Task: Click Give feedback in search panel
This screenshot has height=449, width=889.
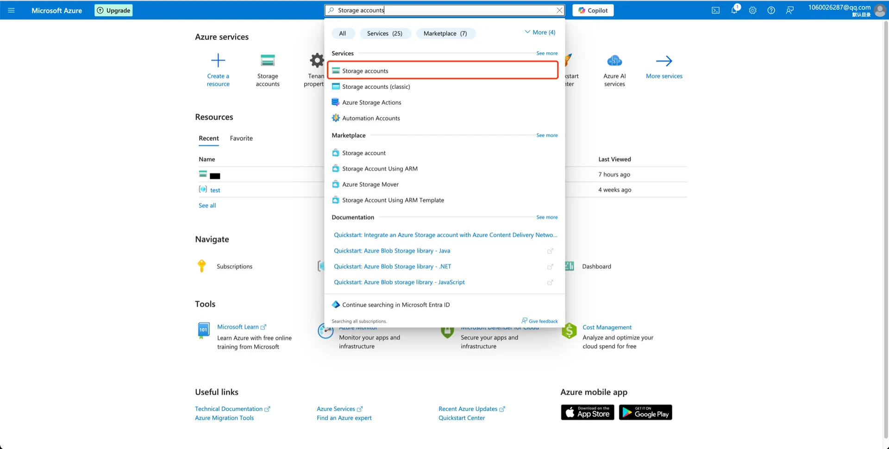Action: pos(539,321)
